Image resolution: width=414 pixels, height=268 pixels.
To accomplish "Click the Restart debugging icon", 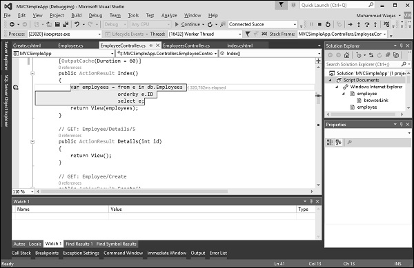I will (x=328, y=24).
